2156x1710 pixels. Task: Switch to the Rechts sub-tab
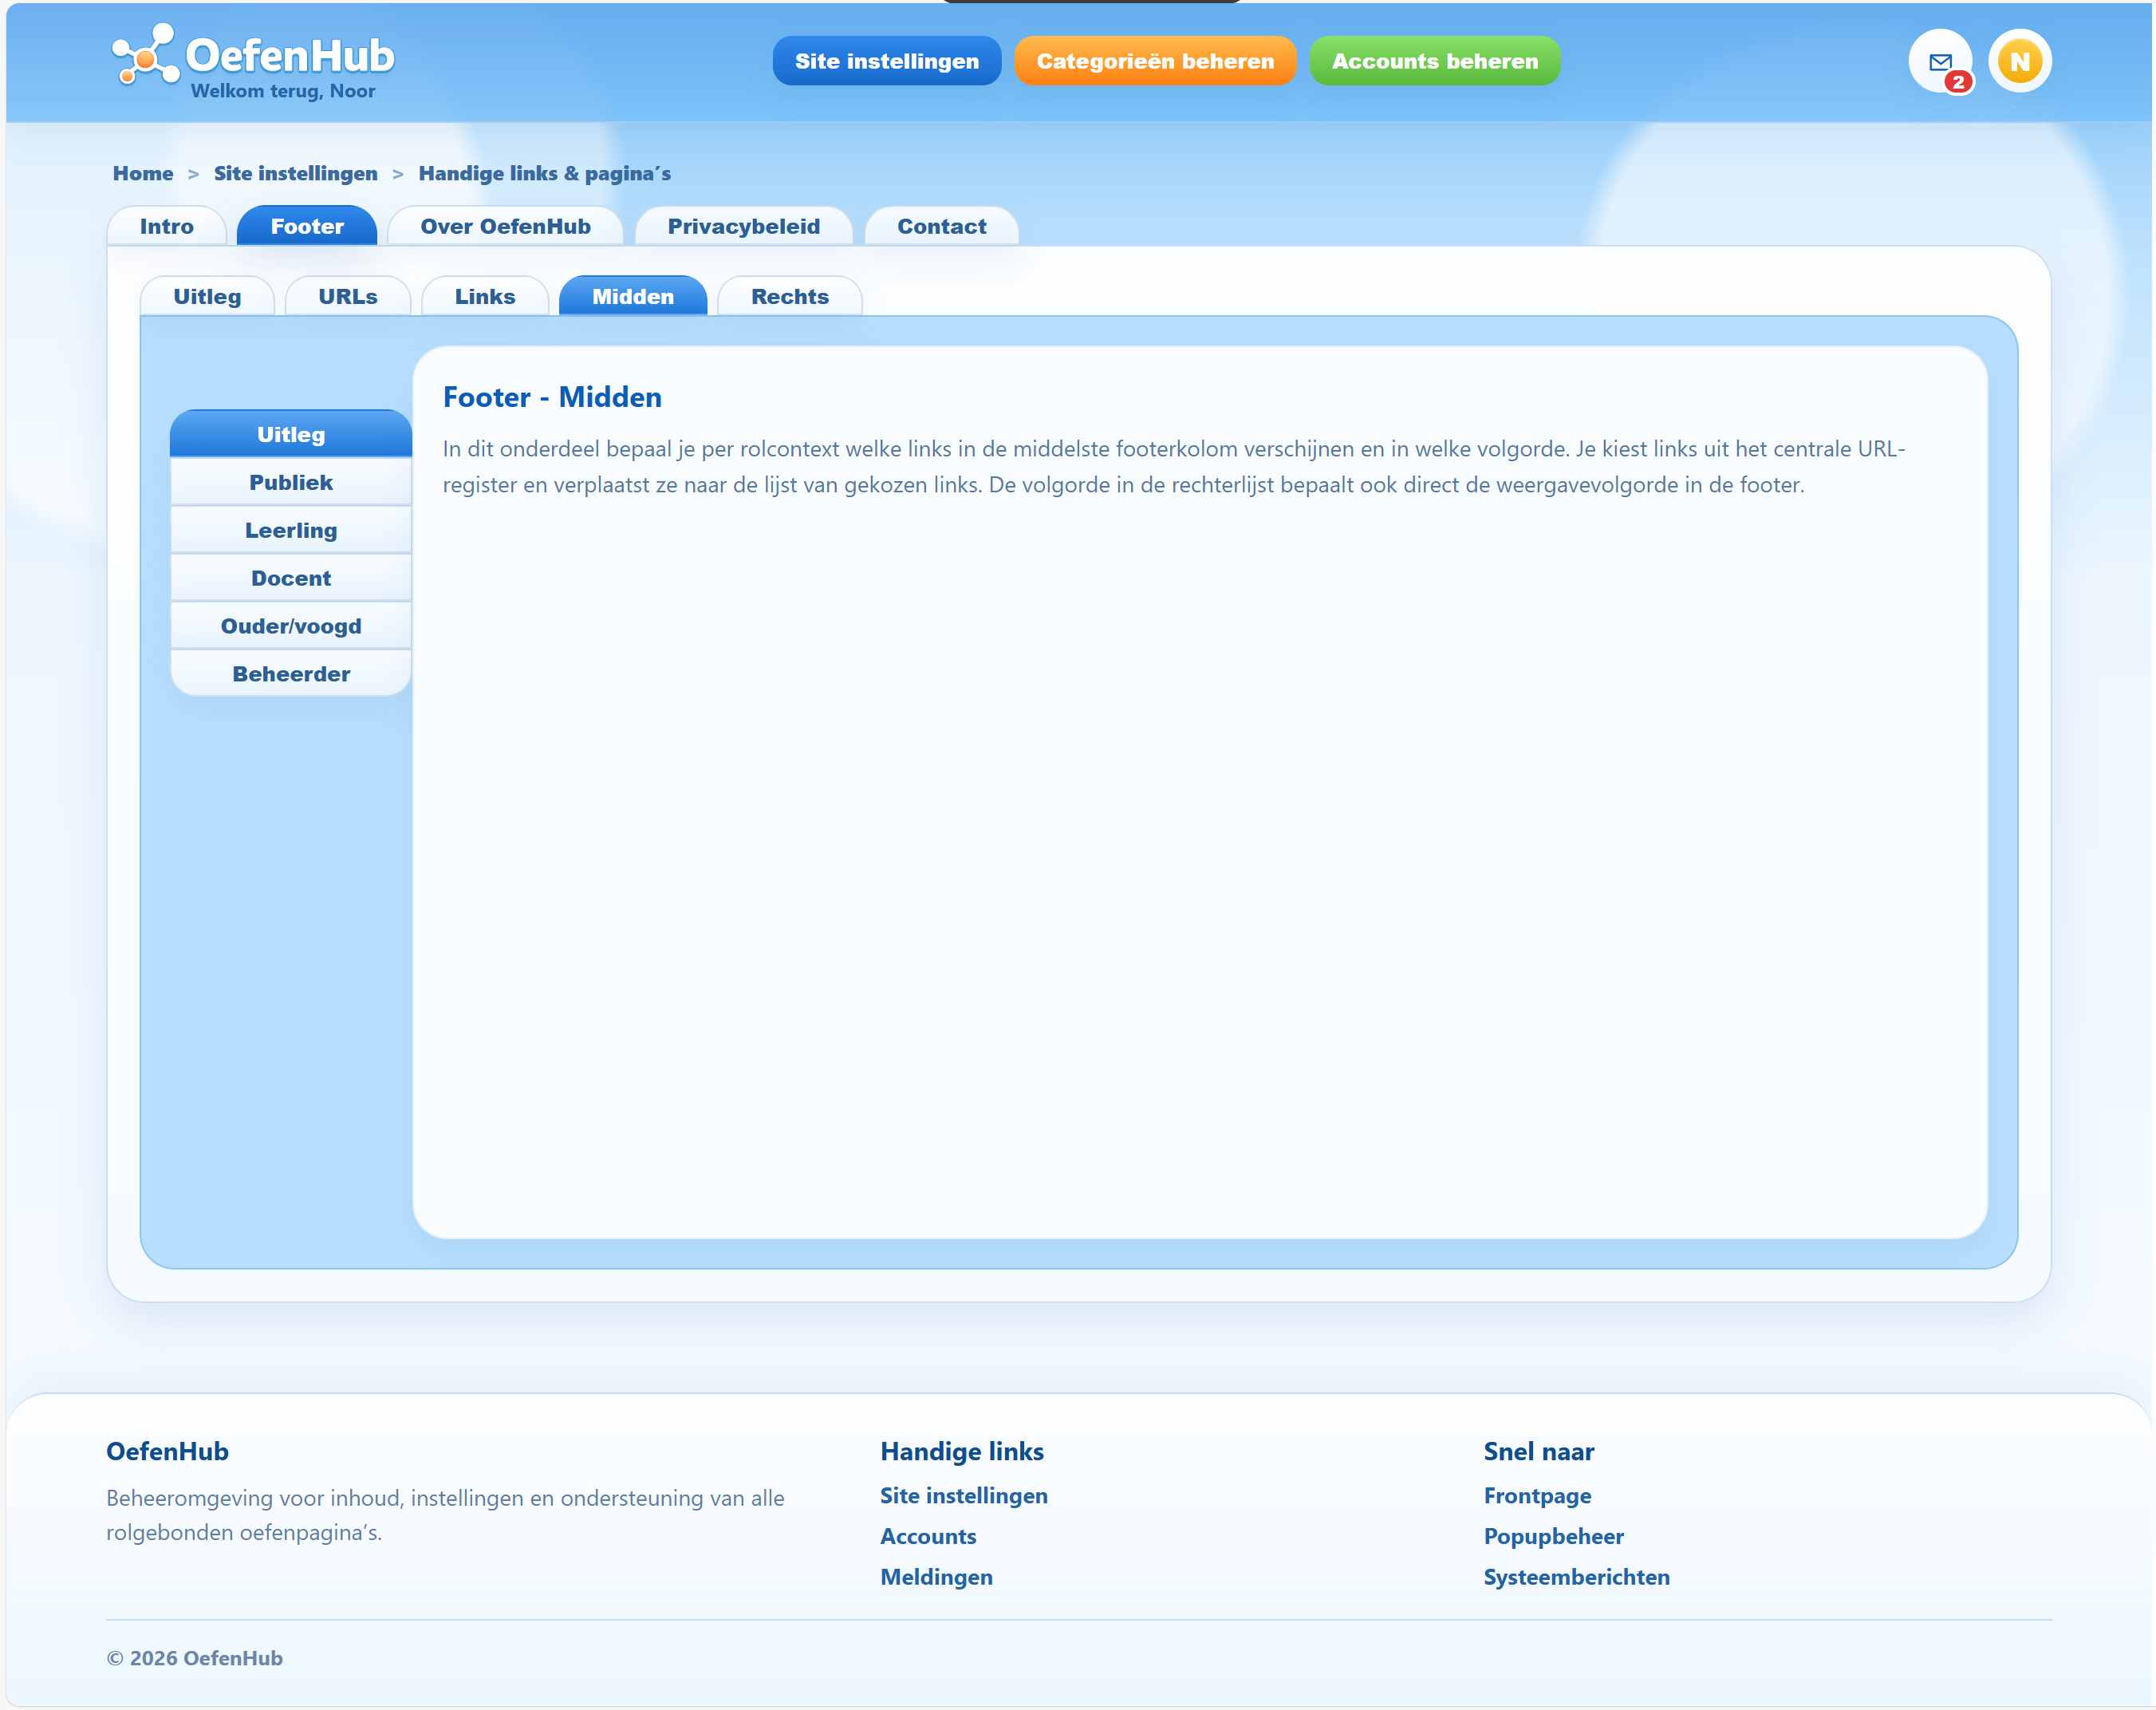pos(790,296)
